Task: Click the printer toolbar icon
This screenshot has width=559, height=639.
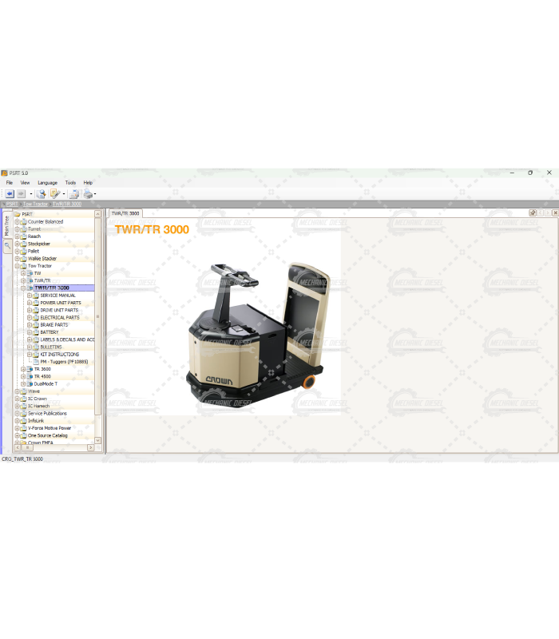Action: pyautogui.click(x=87, y=194)
